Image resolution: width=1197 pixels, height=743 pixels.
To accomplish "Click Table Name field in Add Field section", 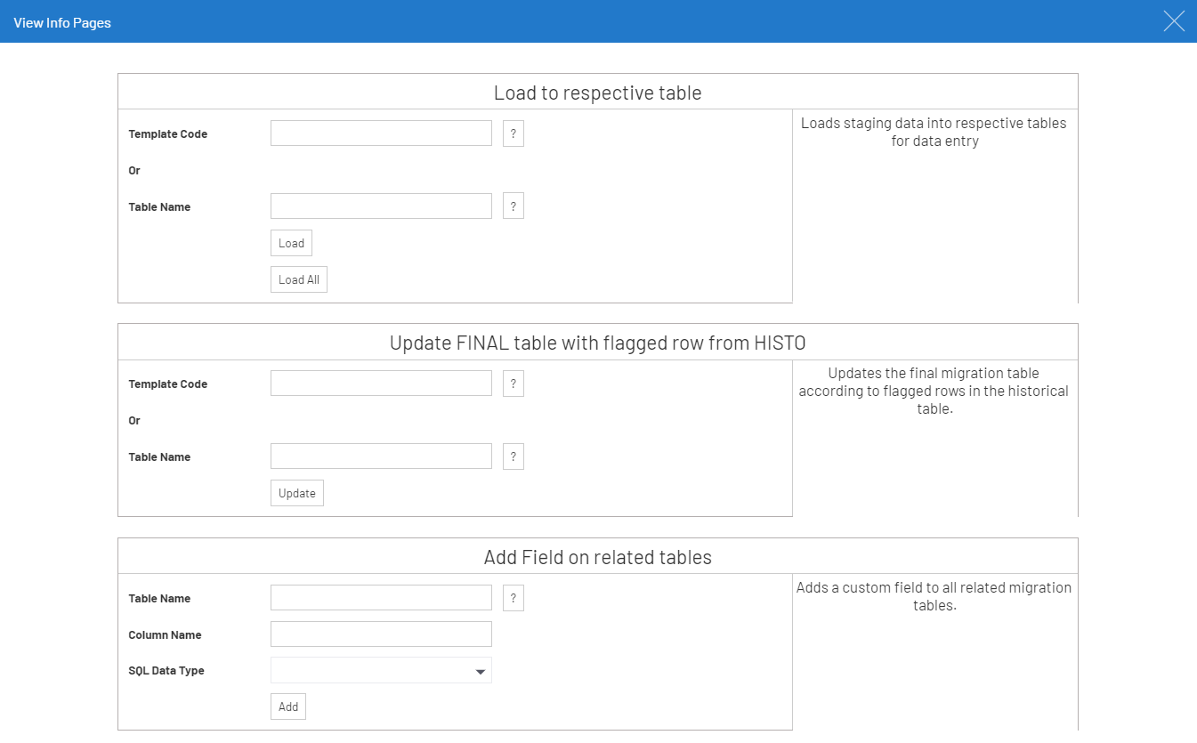I will (381, 598).
